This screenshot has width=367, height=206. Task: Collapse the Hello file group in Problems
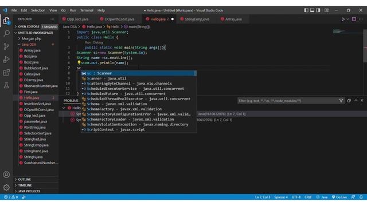[x=64, y=108]
